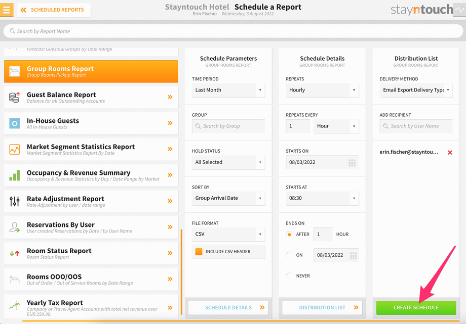Open Occupancy & Revenue Summary chevron
Screen dimensions: 466x324
pyautogui.click(x=170, y=175)
